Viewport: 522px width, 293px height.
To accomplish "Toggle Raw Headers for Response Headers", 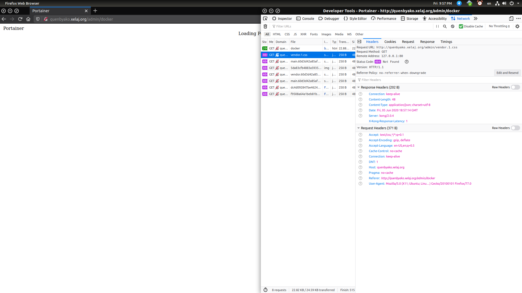I will tap(515, 87).
